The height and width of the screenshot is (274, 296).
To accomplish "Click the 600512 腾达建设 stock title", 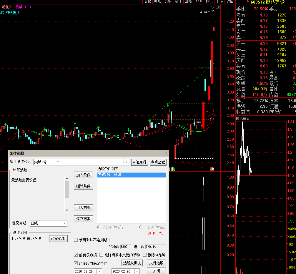I will coord(268,2).
